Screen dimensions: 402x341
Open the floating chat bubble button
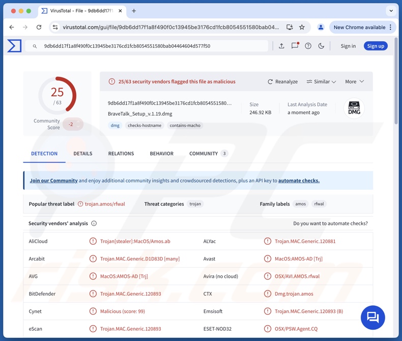pos(373,318)
